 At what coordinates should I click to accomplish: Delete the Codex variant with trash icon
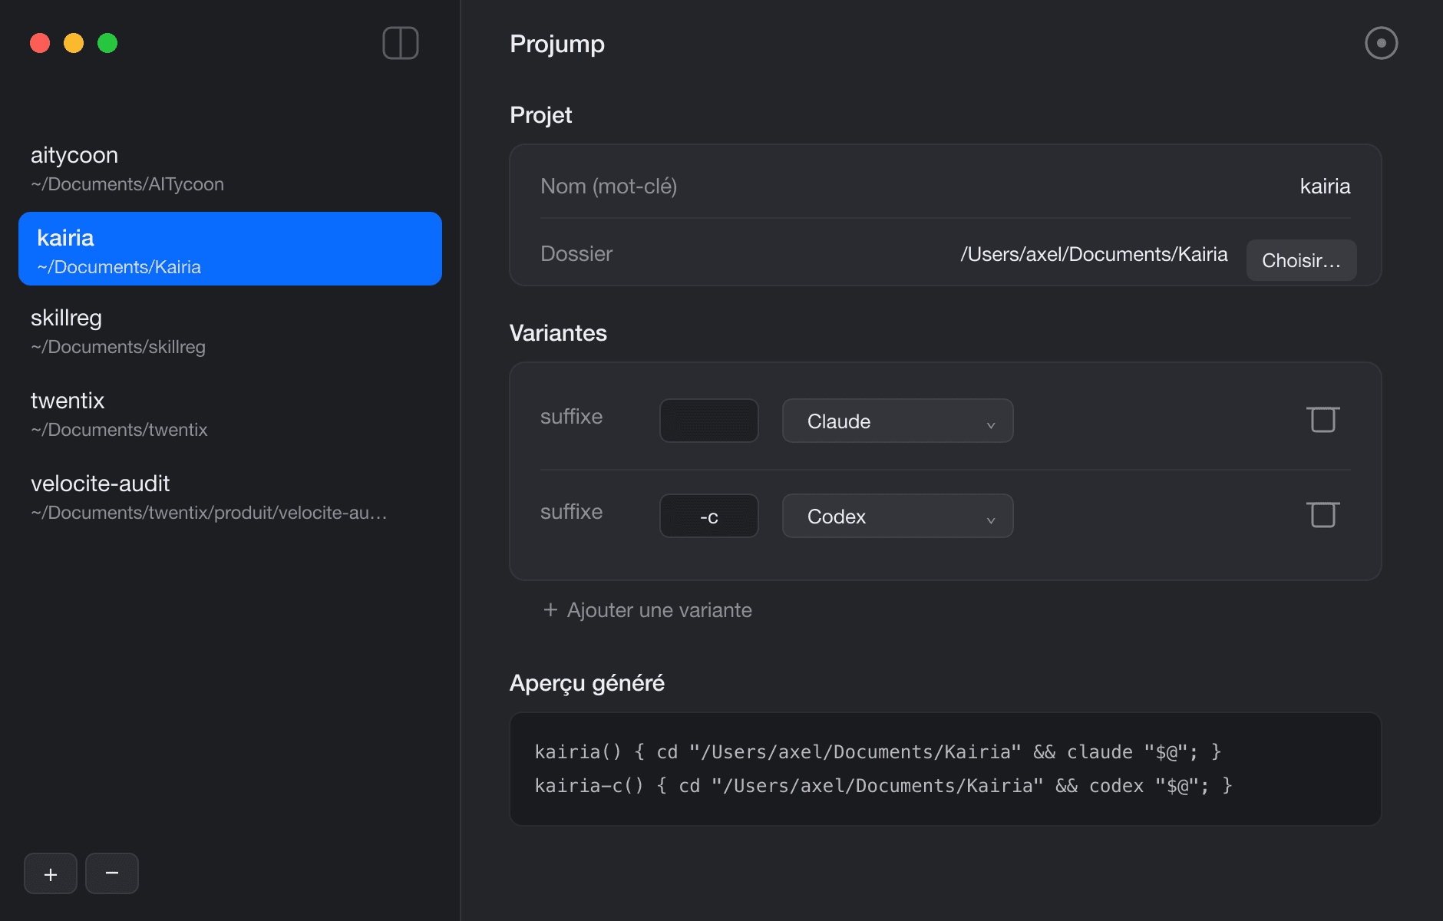1322,515
